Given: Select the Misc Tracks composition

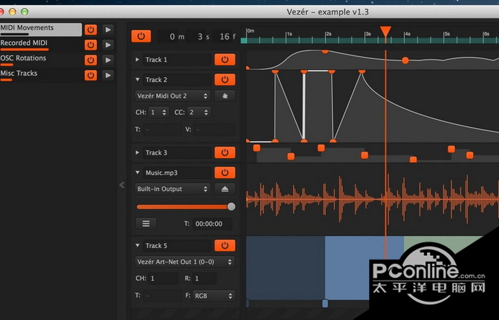Looking at the screenshot, I should 41,75.
